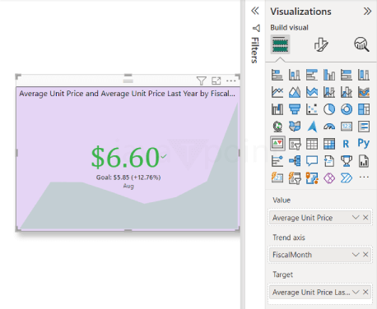
Task: Choose the Table visual
Action: click(x=312, y=144)
